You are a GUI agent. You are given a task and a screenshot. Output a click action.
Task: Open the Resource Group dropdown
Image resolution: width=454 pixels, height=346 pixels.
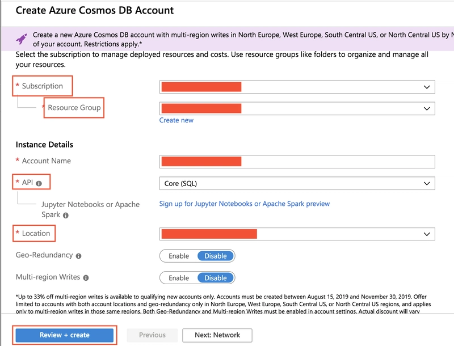(x=297, y=108)
